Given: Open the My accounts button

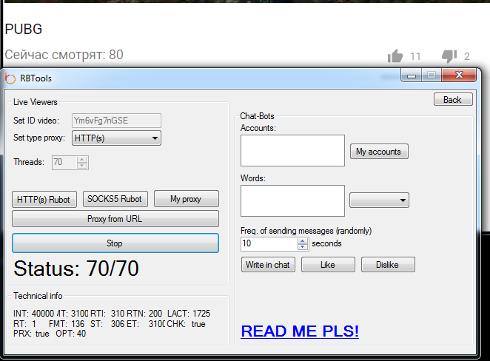Looking at the screenshot, I should pyautogui.click(x=378, y=152).
